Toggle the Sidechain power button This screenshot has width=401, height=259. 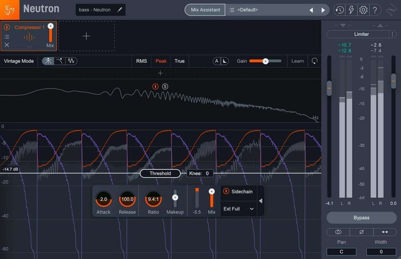tap(226, 191)
